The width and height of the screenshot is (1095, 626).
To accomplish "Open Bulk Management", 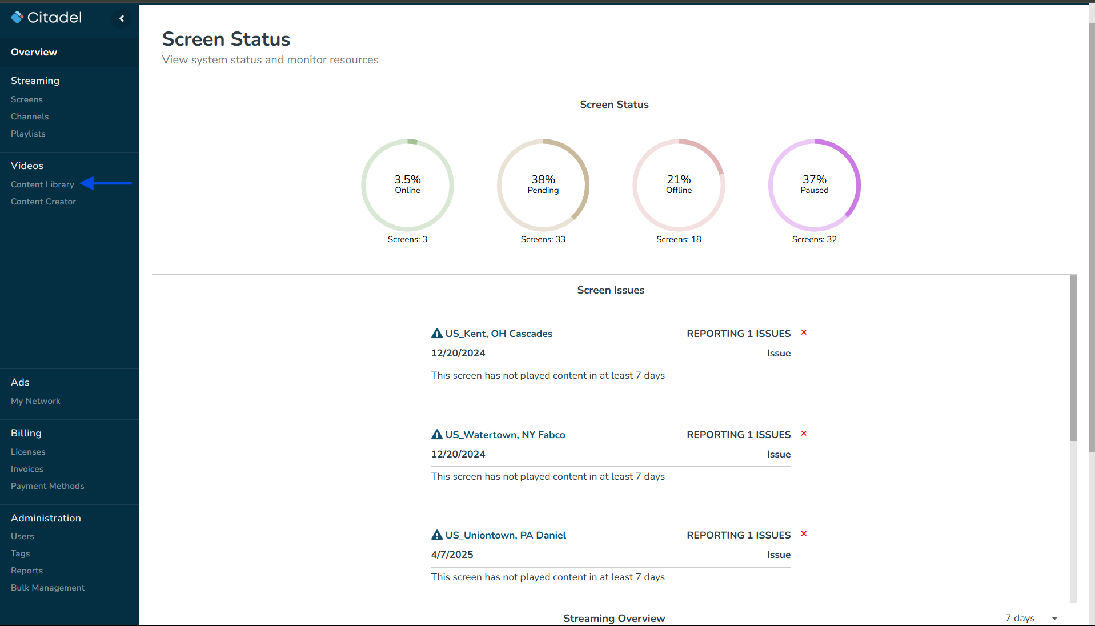I will pos(48,588).
